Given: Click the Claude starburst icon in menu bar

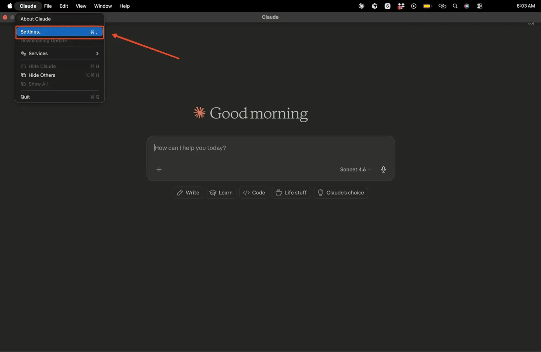Looking at the screenshot, I should pyautogui.click(x=361, y=6).
